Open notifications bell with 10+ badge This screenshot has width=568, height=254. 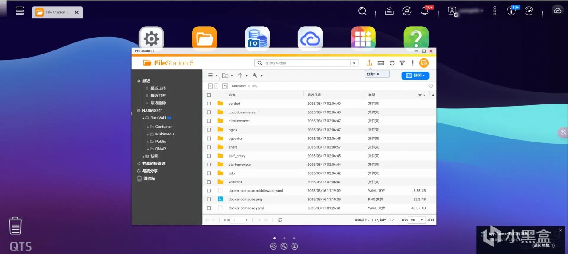425,11
